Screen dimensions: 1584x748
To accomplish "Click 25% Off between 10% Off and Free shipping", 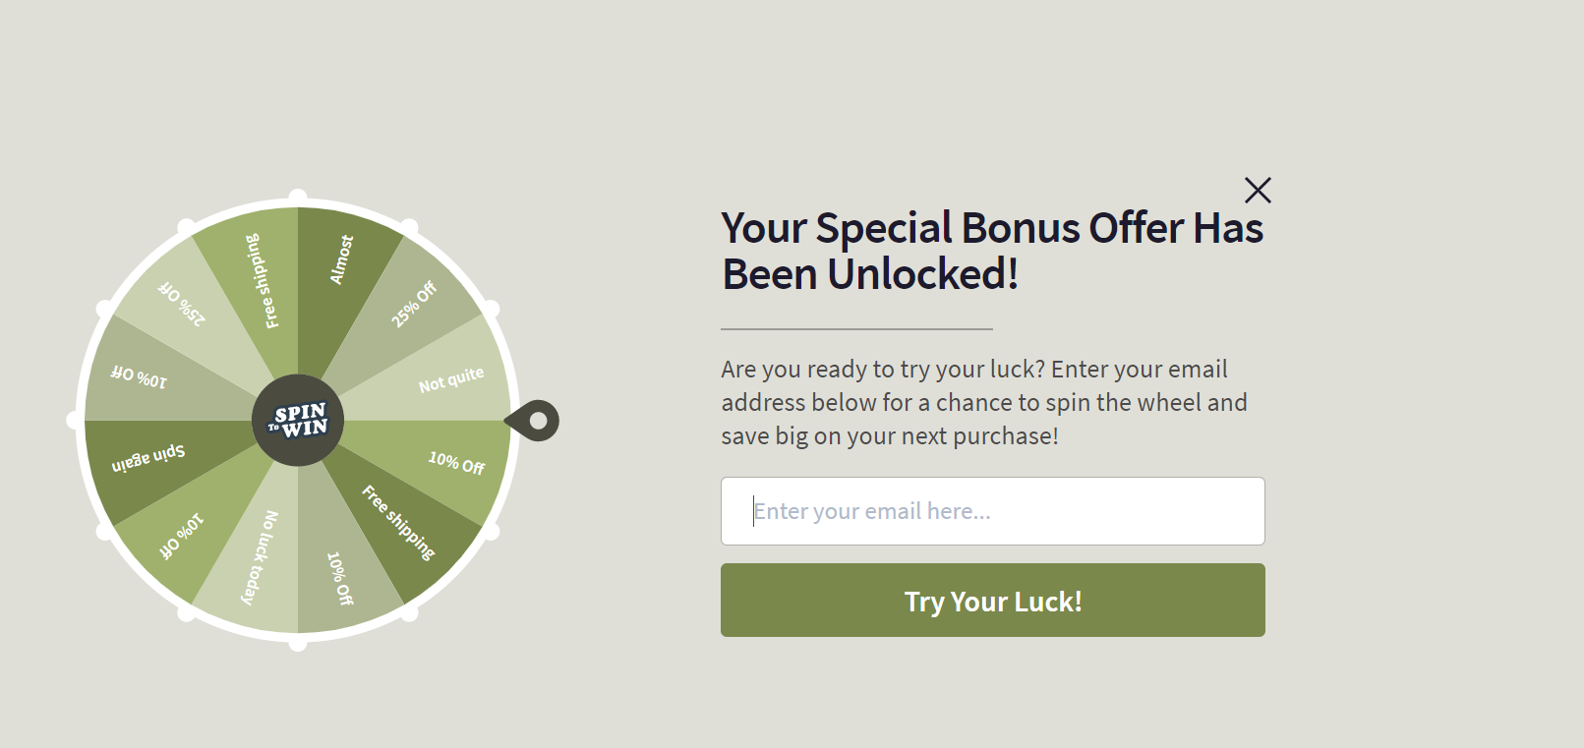I will (182, 303).
